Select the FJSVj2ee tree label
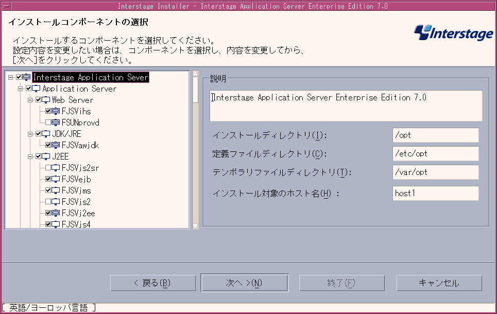The image size is (497, 314). 79,213
